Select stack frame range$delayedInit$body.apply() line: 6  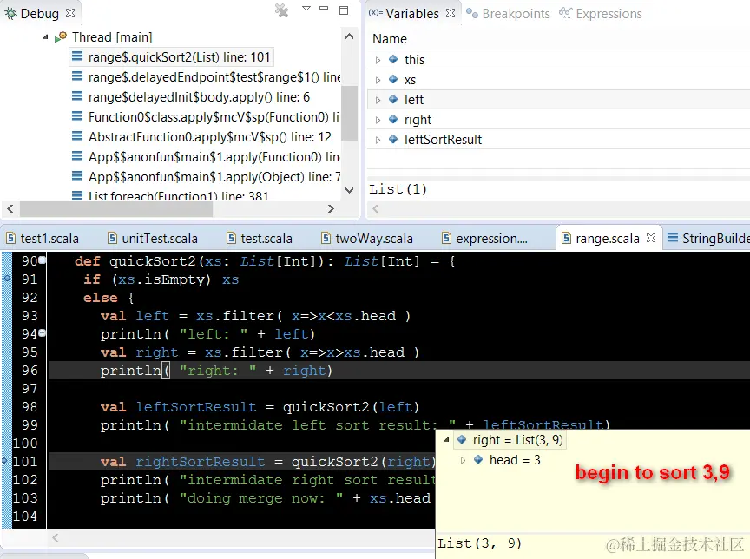199,97
